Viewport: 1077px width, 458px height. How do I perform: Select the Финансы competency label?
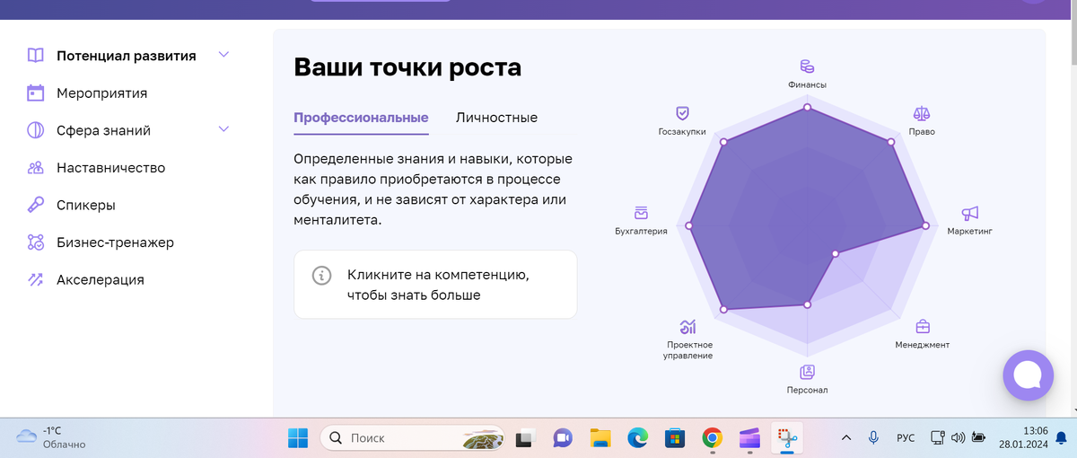[807, 84]
